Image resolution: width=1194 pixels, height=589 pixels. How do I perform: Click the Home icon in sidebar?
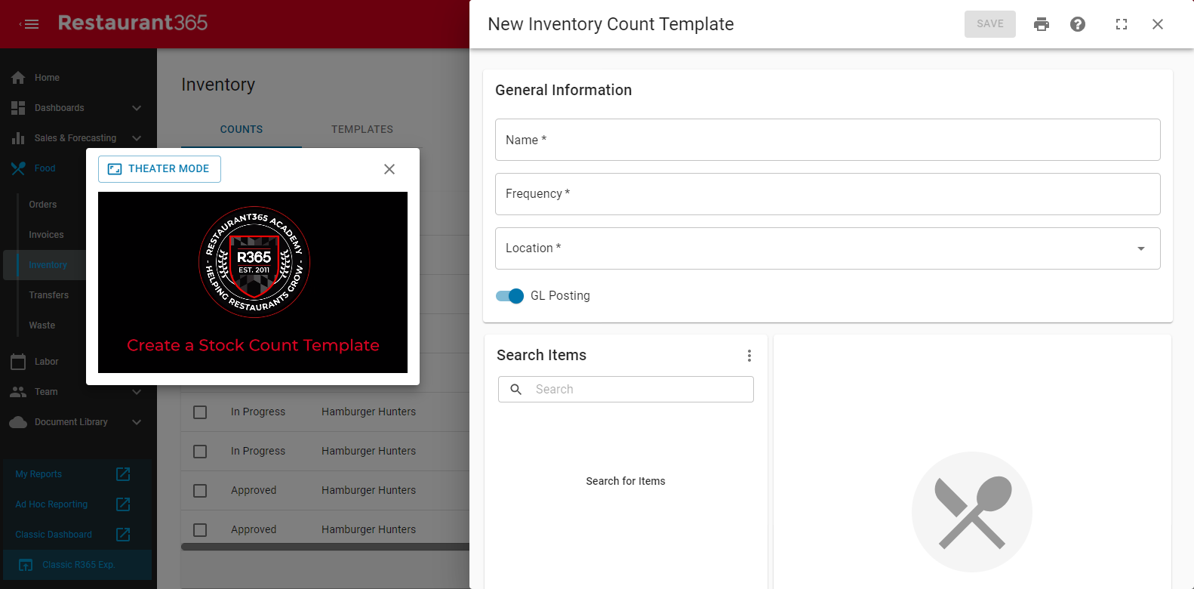(18, 78)
